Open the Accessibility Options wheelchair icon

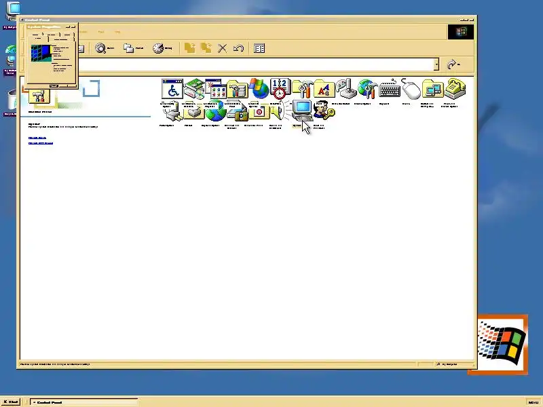click(172, 89)
